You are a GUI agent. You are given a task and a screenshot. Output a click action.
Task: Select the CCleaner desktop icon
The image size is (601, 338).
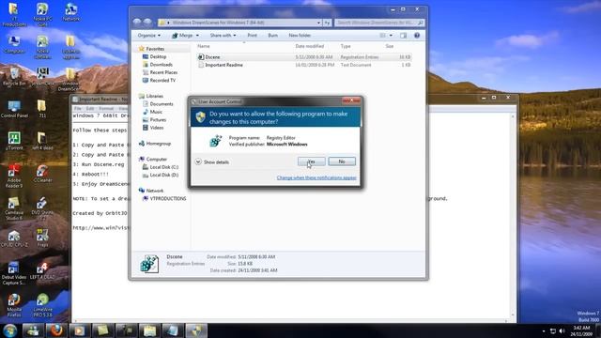coord(42,173)
